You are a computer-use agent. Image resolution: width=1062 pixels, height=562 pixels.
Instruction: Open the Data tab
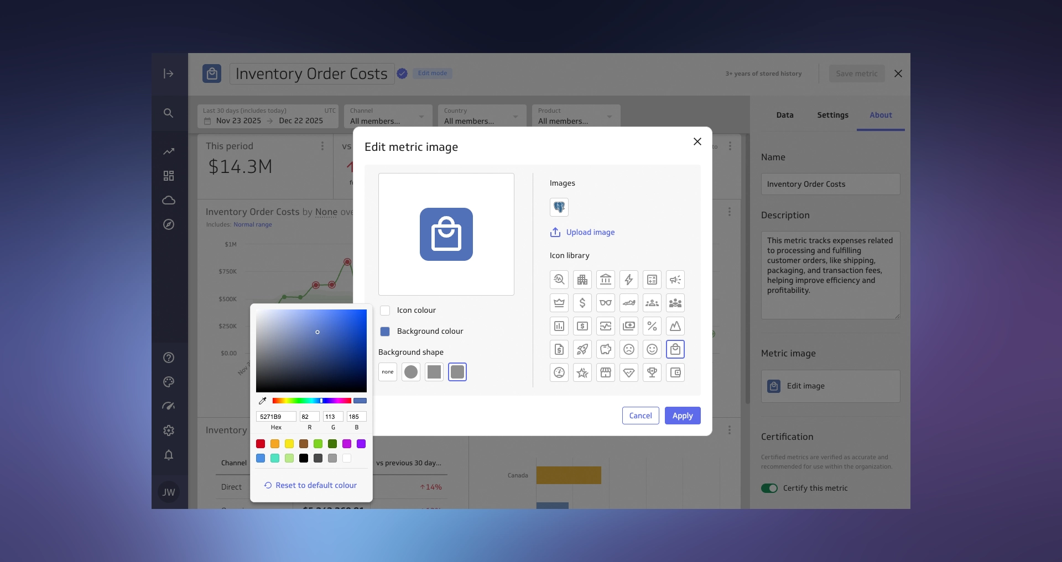click(785, 115)
